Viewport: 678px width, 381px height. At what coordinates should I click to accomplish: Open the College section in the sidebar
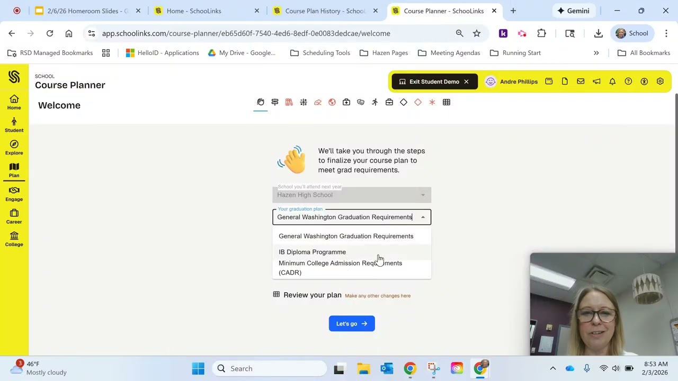[x=14, y=239]
